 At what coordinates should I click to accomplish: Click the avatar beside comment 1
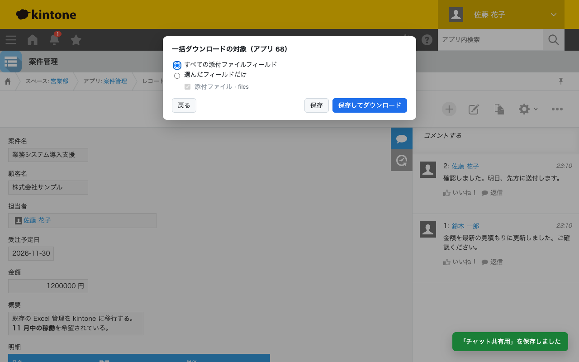coord(428,229)
